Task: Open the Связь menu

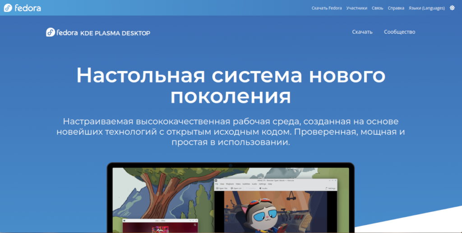Action: [377, 8]
